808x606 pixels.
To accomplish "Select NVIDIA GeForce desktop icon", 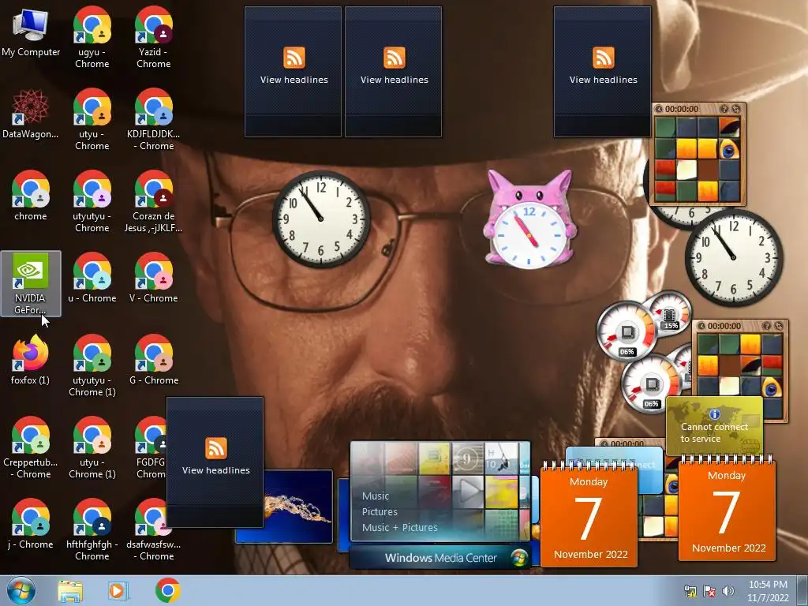I will point(31,283).
